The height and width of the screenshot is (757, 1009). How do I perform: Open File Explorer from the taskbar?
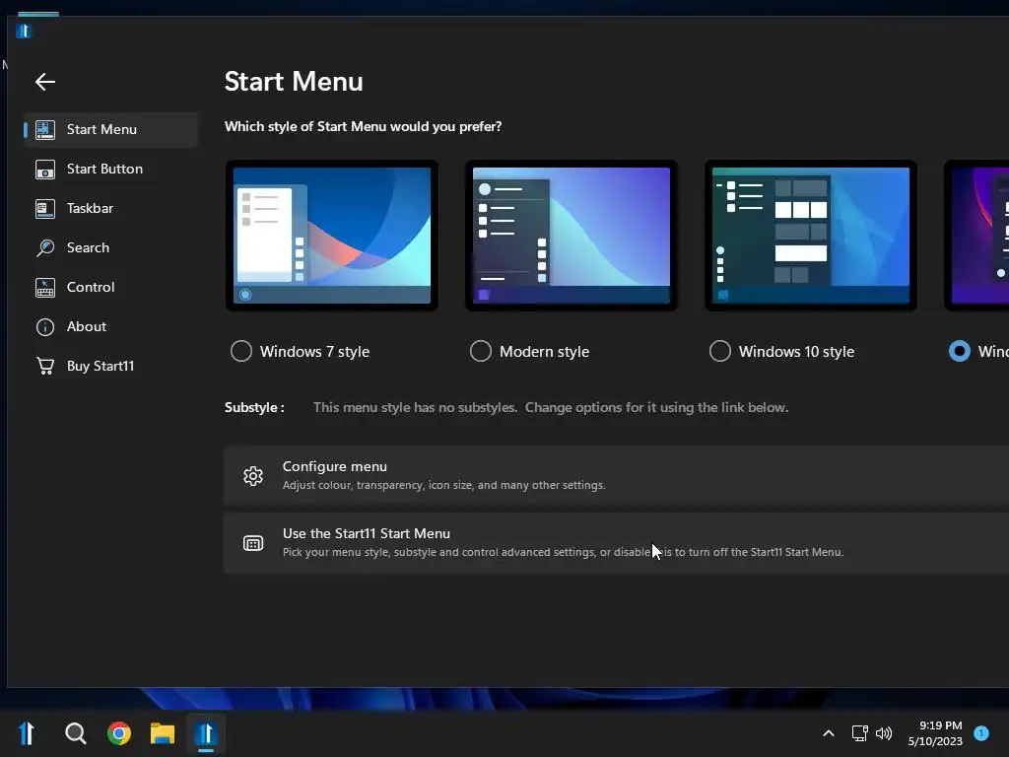[x=163, y=733]
